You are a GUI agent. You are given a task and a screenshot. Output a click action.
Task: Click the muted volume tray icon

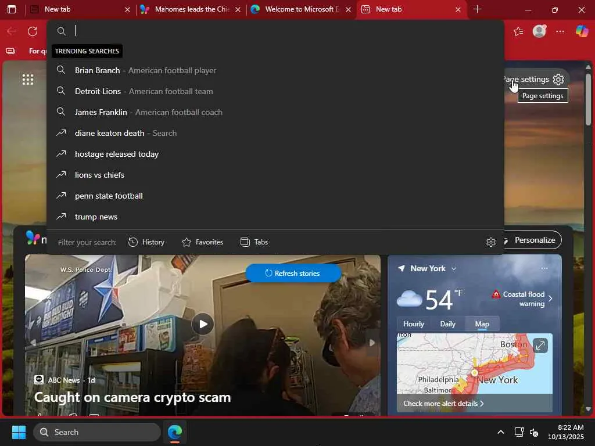click(535, 432)
